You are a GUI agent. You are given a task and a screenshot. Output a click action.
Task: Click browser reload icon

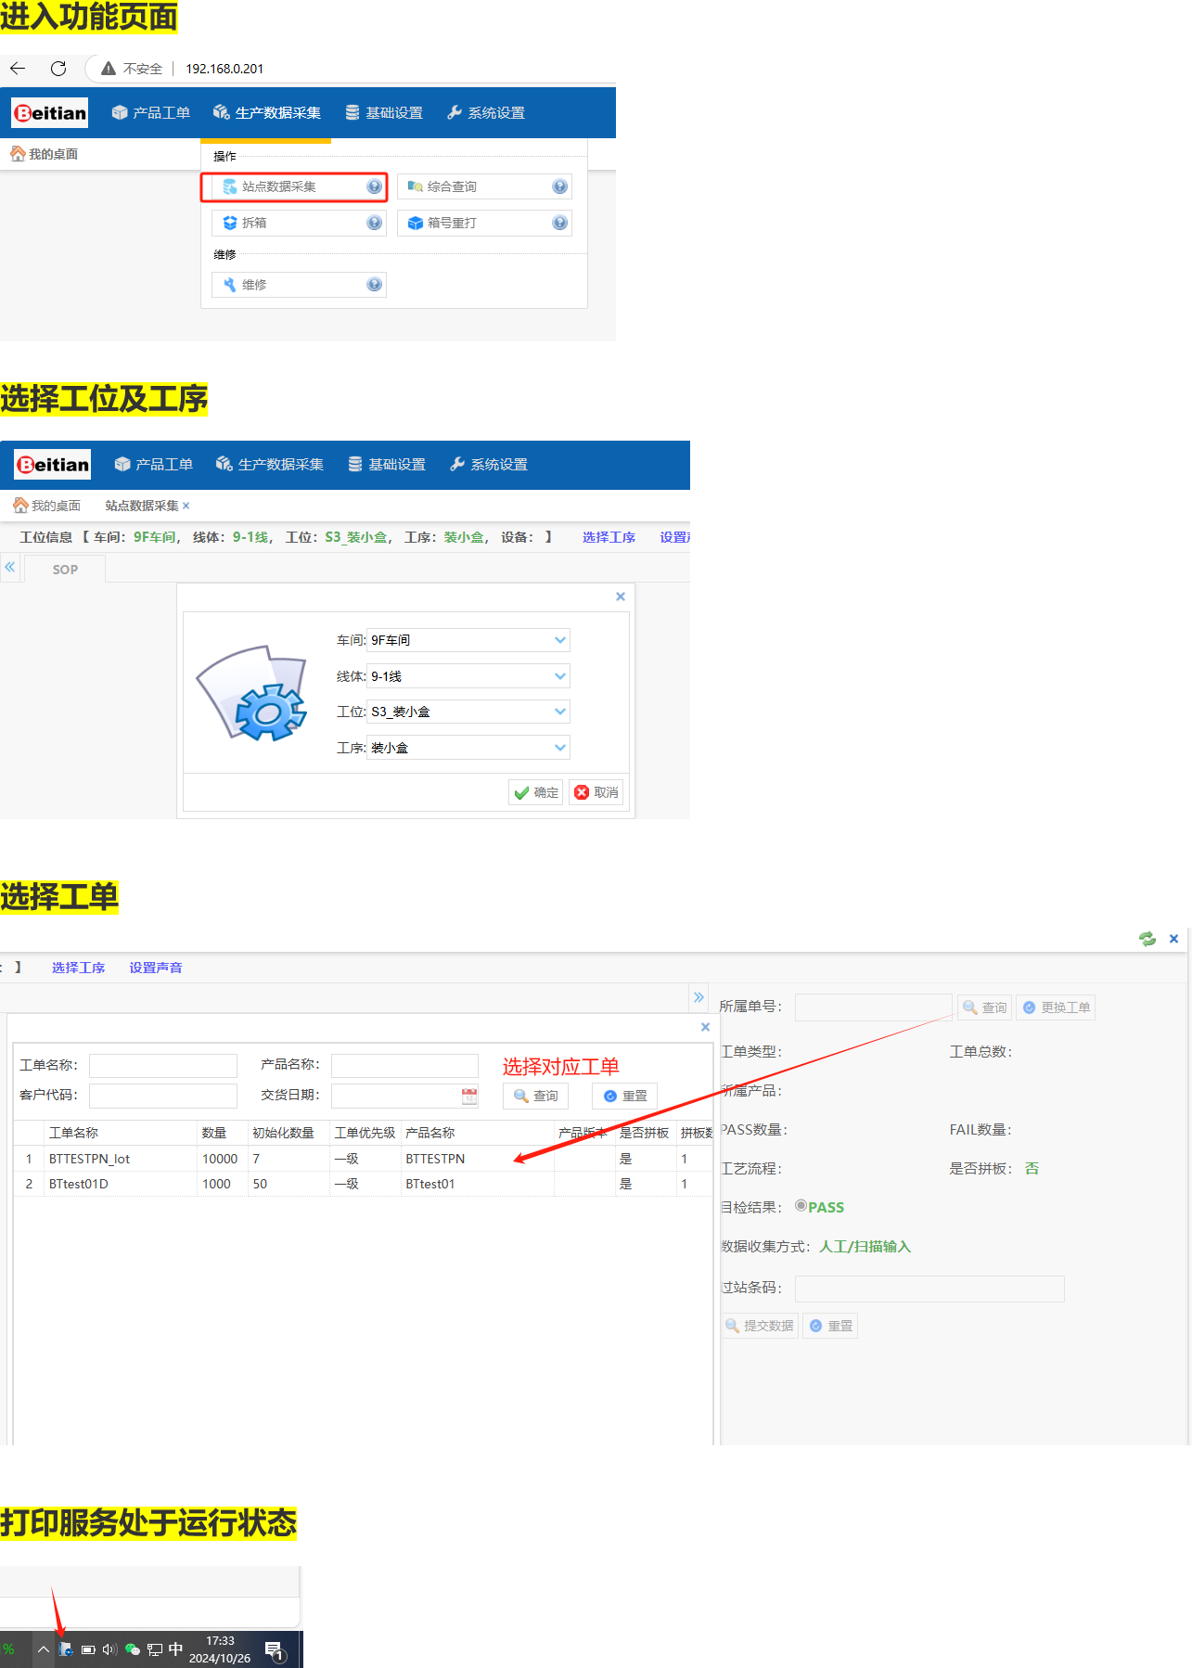pos(58,69)
